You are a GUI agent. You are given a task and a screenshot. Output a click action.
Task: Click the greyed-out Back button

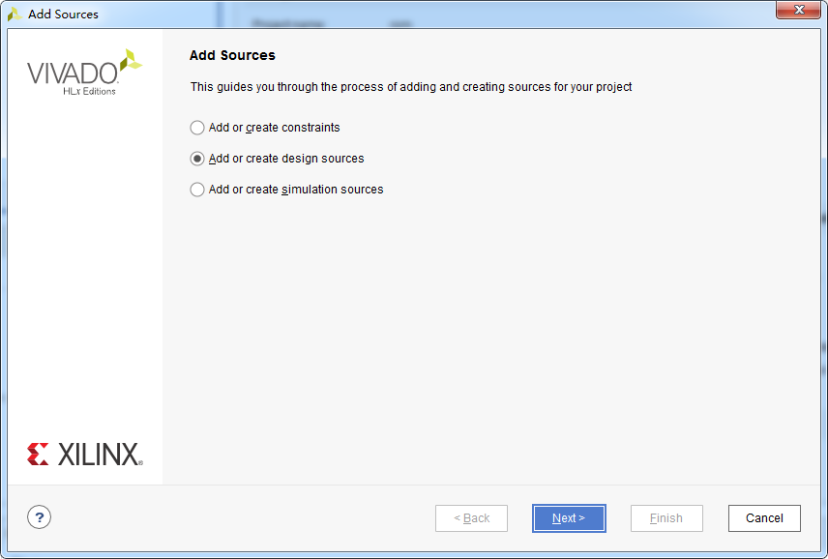pos(472,518)
